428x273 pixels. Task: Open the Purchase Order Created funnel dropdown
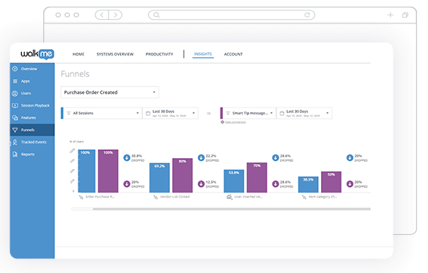[110, 92]
